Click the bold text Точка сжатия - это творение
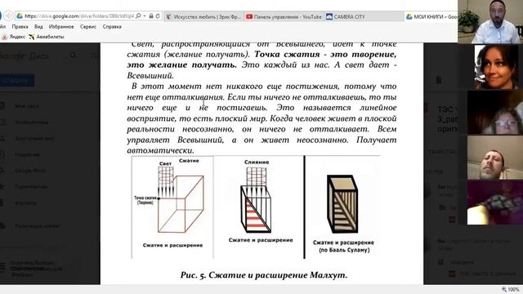Viewport: 523px width, 294px height. [325, 54]
